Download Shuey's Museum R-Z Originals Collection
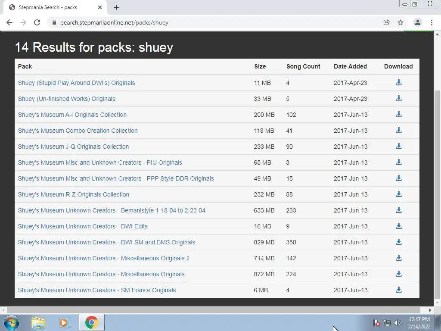Image resolution: width=441 pixels, height=331 pixels. pos(398,194)
